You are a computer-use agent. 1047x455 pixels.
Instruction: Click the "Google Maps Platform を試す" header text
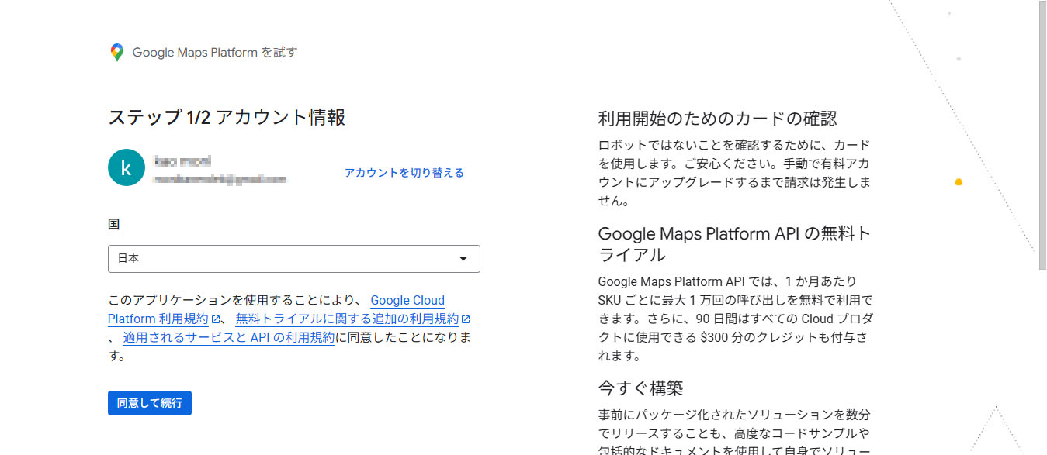[x=214, y=53]
